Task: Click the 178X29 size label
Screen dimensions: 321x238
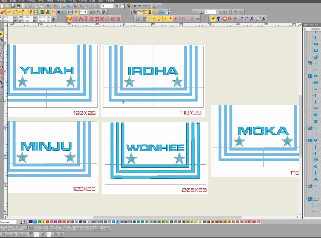Action: point(191,113)
